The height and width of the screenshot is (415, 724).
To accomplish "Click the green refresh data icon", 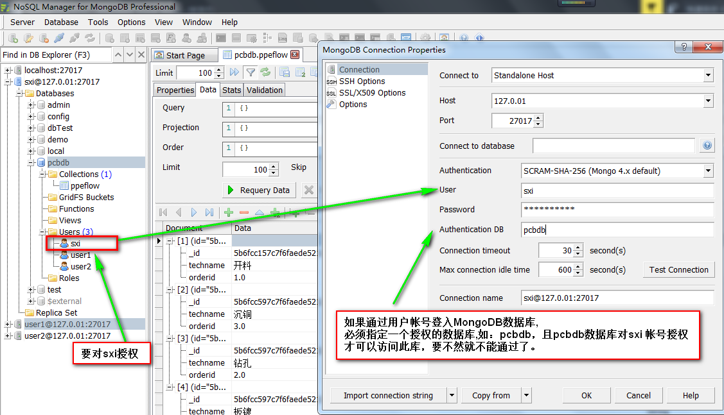I will 265,72.
